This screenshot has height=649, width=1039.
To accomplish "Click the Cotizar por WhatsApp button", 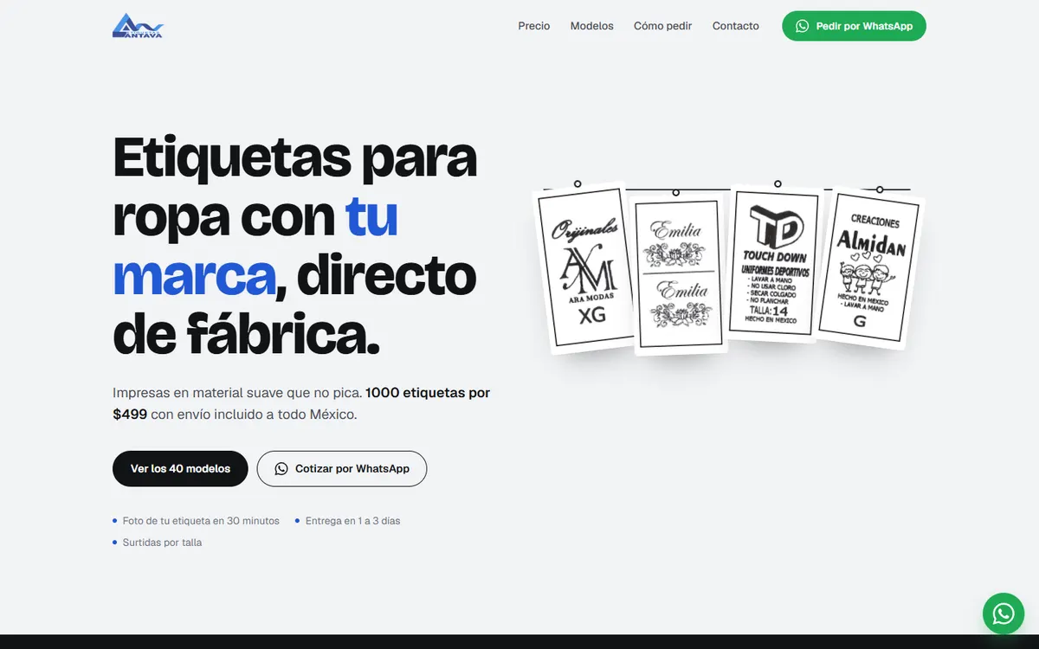I will [342, 468].
